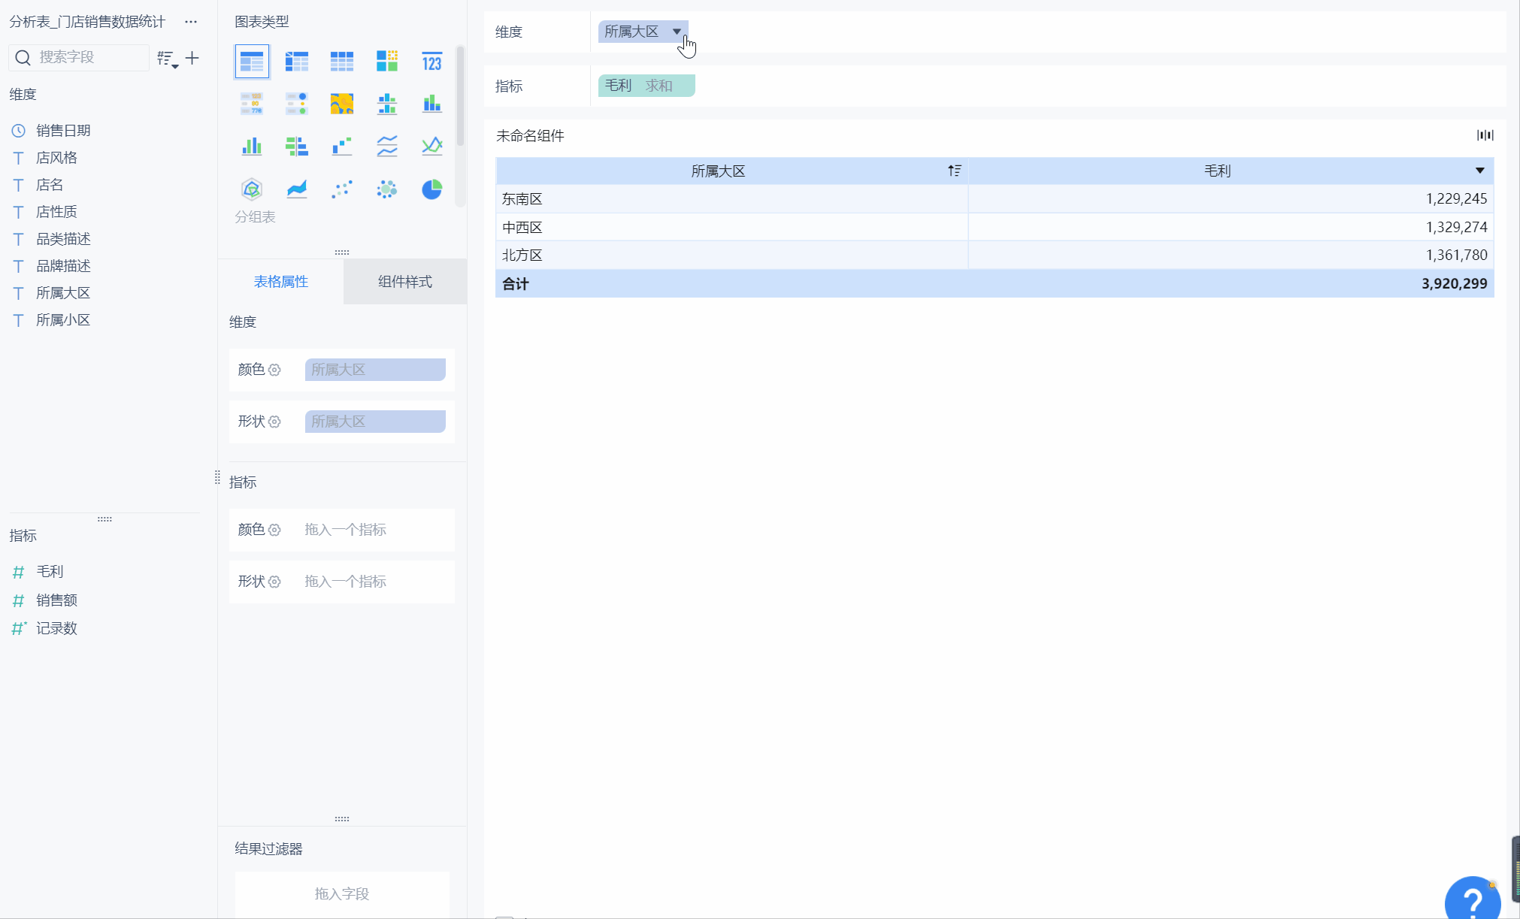
Task: Open the help question mark button
Action: [x=1472, y=899]
